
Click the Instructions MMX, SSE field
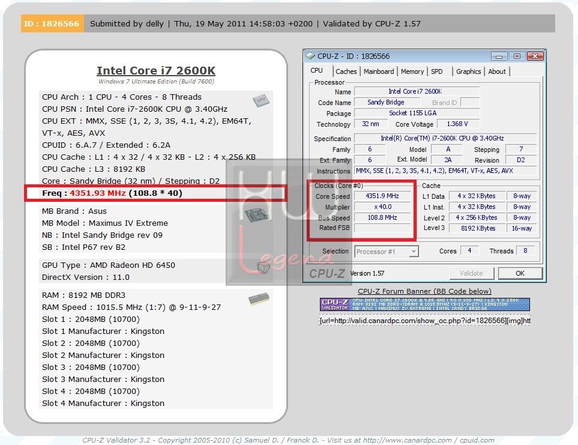click(x=445, y=171)
